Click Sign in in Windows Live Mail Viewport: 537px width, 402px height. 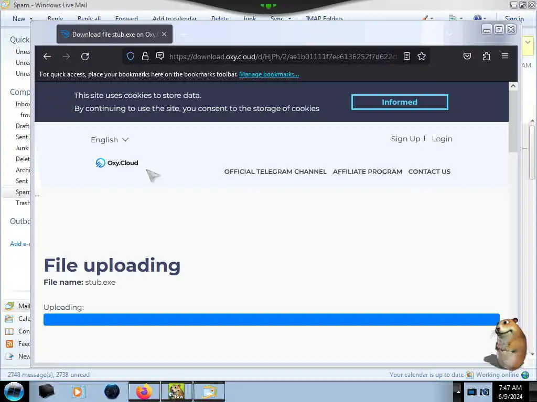coord(514,19)
